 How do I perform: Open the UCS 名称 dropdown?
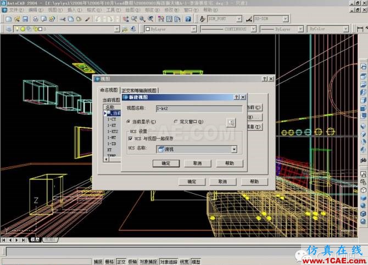(234, 149)
